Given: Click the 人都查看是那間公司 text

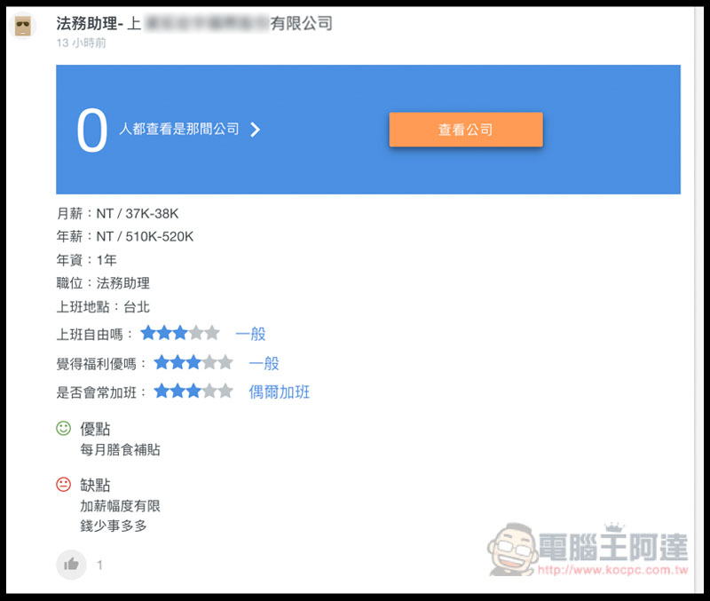Looking at the screenshot, I should pos(179,130).
